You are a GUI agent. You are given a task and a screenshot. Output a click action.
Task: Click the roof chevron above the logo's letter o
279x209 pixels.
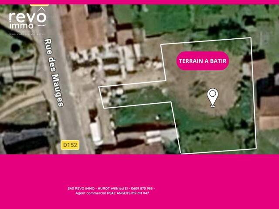(41, 9)
